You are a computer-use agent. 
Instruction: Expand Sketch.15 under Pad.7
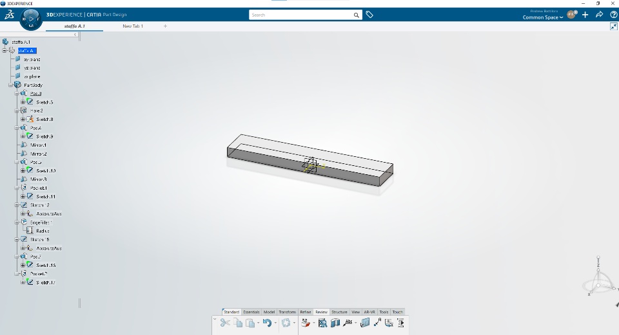pyautogui.click(x=23, y=266)
